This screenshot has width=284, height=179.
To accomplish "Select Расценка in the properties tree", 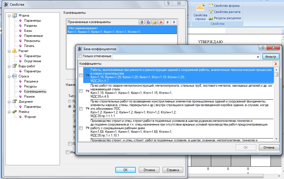I will [31, 81].
